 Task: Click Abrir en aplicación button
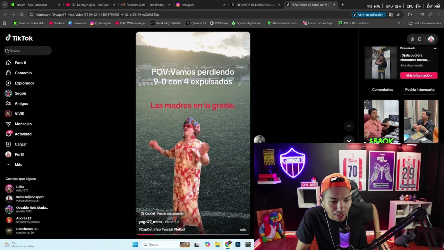[368, 15]
